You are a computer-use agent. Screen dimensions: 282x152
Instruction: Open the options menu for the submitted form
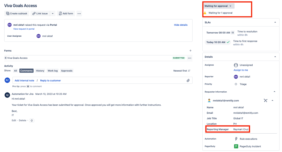190,58
